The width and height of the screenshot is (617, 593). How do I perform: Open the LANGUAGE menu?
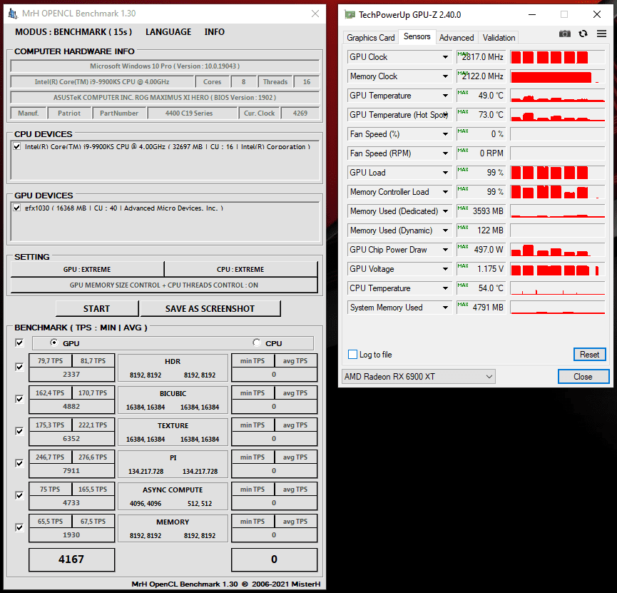(x=168, y=32)
